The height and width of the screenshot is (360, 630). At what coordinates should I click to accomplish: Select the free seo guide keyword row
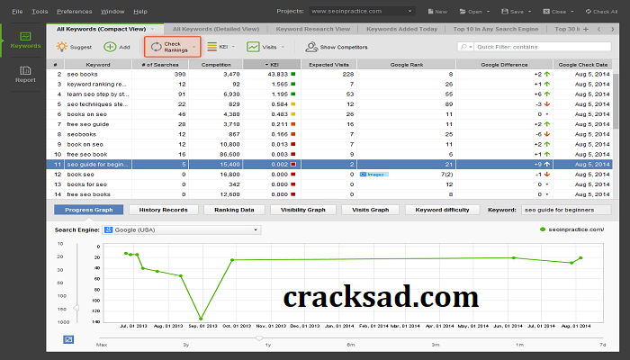329,124
